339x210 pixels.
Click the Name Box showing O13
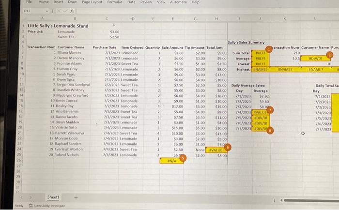coord(33,11)
